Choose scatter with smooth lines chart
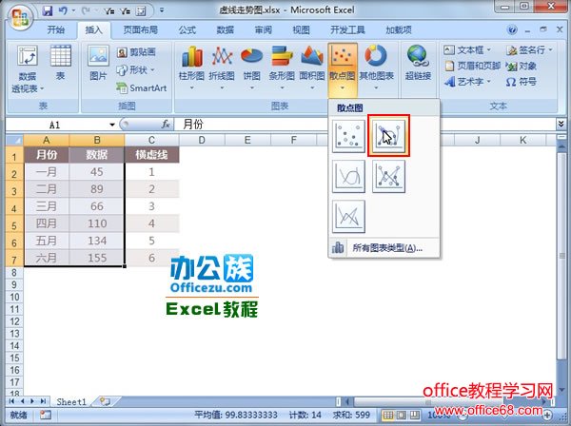Image resolution: width=571 pixels, height=426 pixels. tap(349, 177)
